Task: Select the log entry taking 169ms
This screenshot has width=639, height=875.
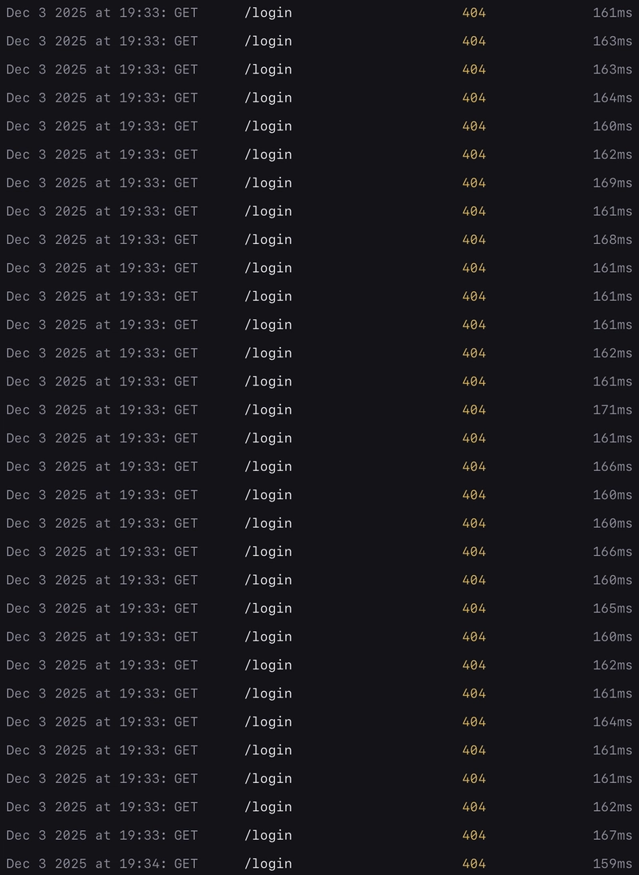Action: tap(612, 183)
